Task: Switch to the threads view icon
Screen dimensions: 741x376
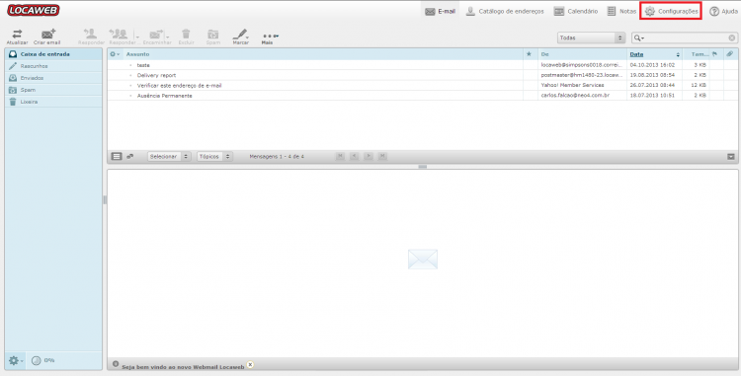Action: click(x=129, y=156)
